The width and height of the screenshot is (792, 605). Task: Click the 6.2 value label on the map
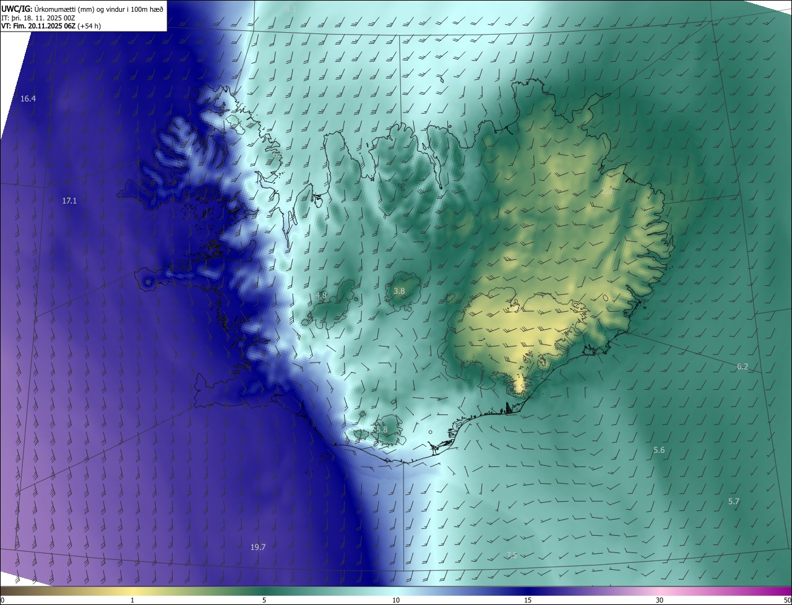pos(742,367)
